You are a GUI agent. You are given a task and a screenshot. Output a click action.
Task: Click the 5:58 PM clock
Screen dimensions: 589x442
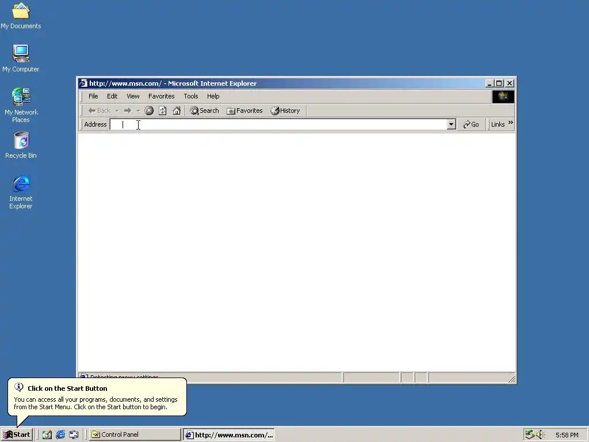click(x=567, y=435)
